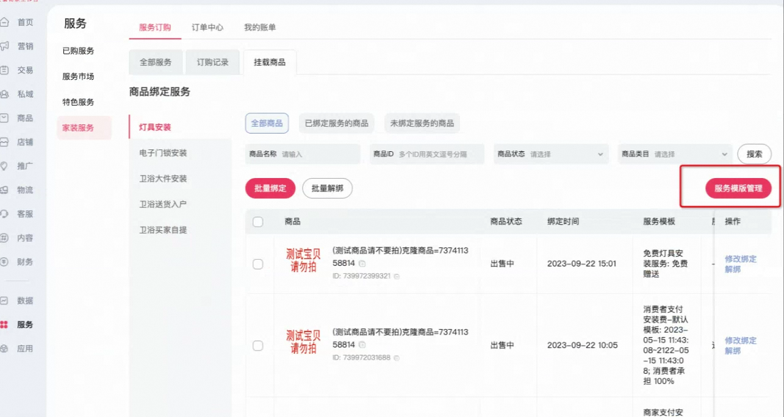Copy product ID 739972031688 via copy icon

click(x=397, y=358)
